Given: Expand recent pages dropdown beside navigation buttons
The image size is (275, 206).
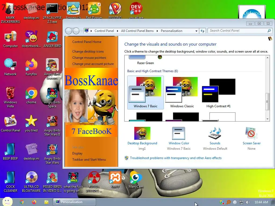Looking at the screenshot, I should (81, 31).
